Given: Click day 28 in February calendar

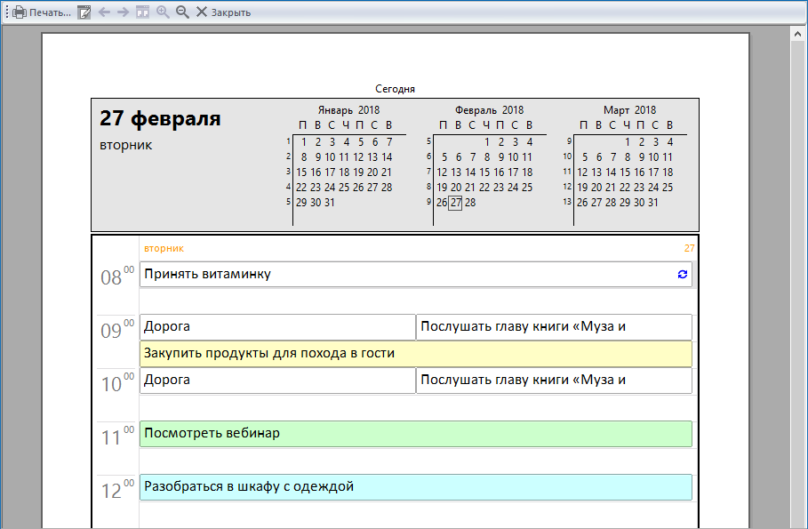Looking at the screenshot, I should click(x=470, y=203).
